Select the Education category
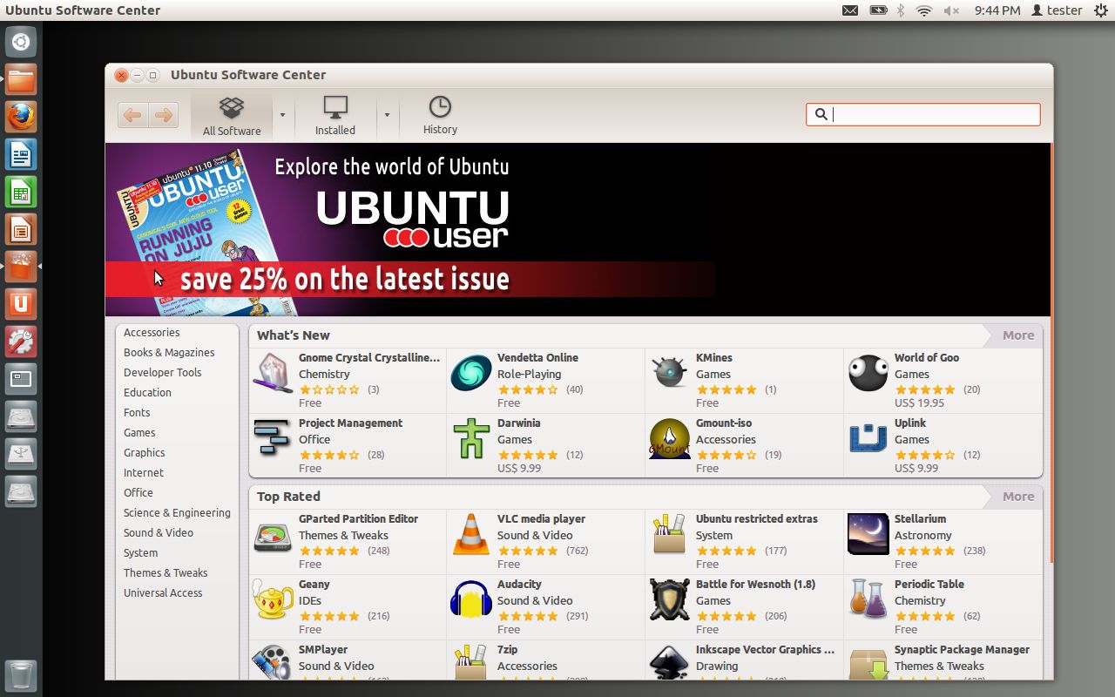The image size is (1115, 697). pos(147,393)
